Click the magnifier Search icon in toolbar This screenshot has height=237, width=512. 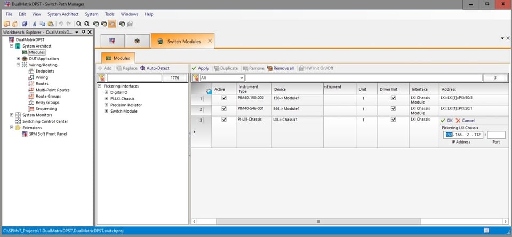[78, 23]
